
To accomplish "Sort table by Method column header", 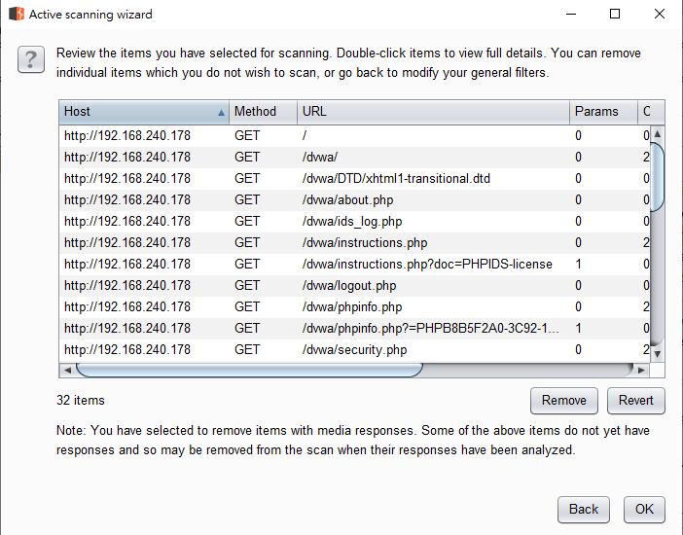I will (263, 112).
